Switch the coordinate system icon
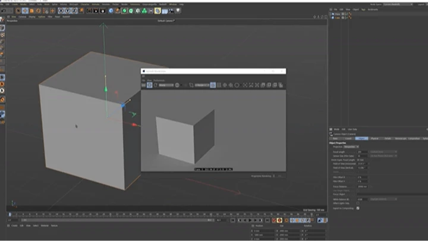This screenshot has height=241, width=428. point(81,11)
